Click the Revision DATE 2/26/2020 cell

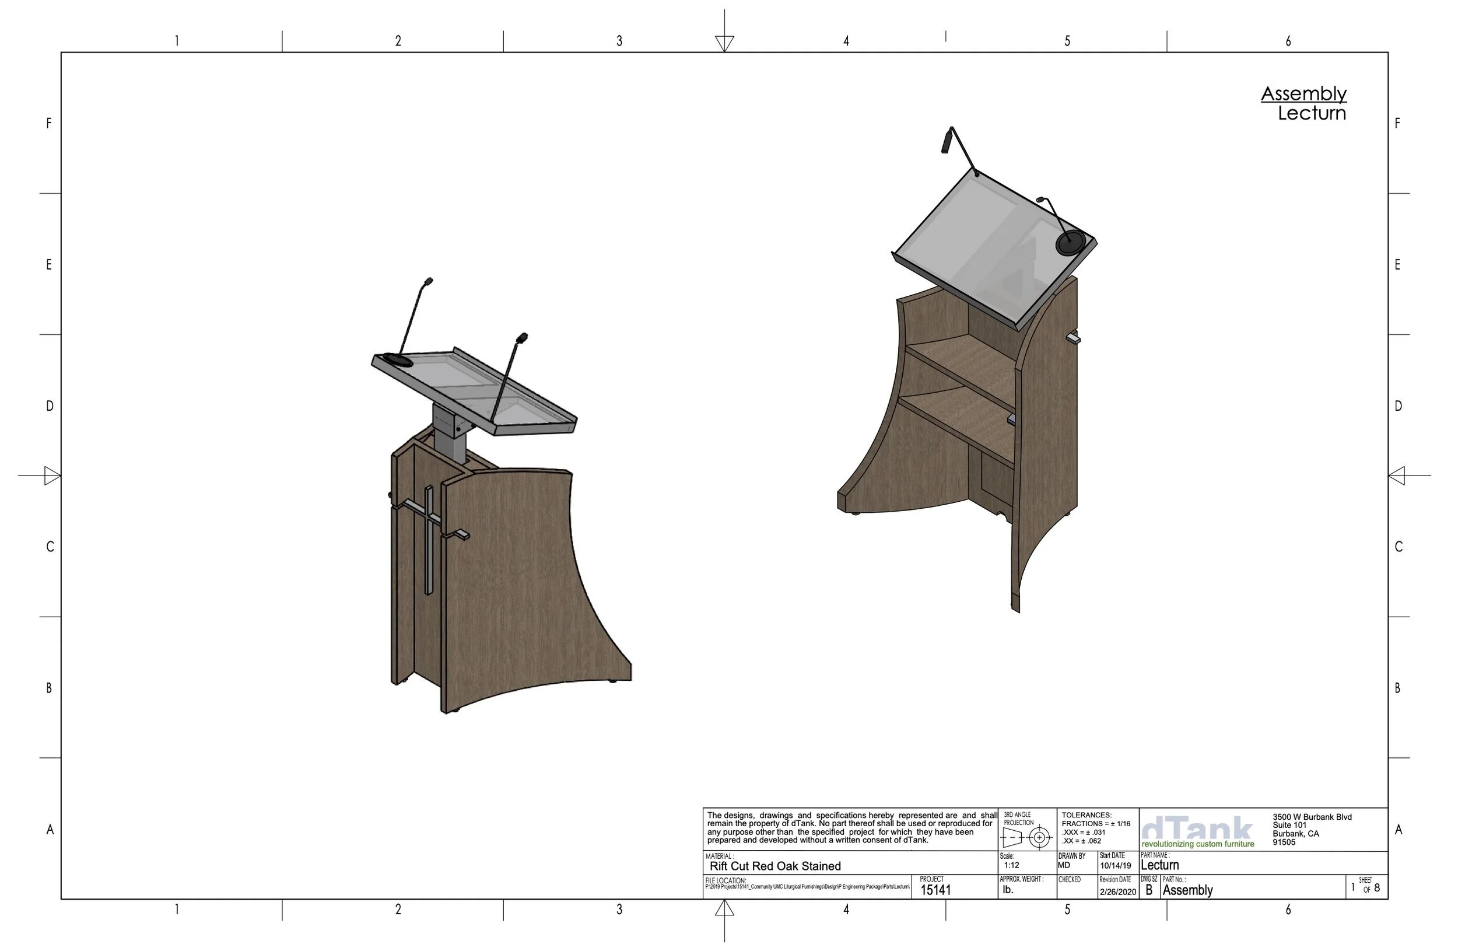(1117, 891)
